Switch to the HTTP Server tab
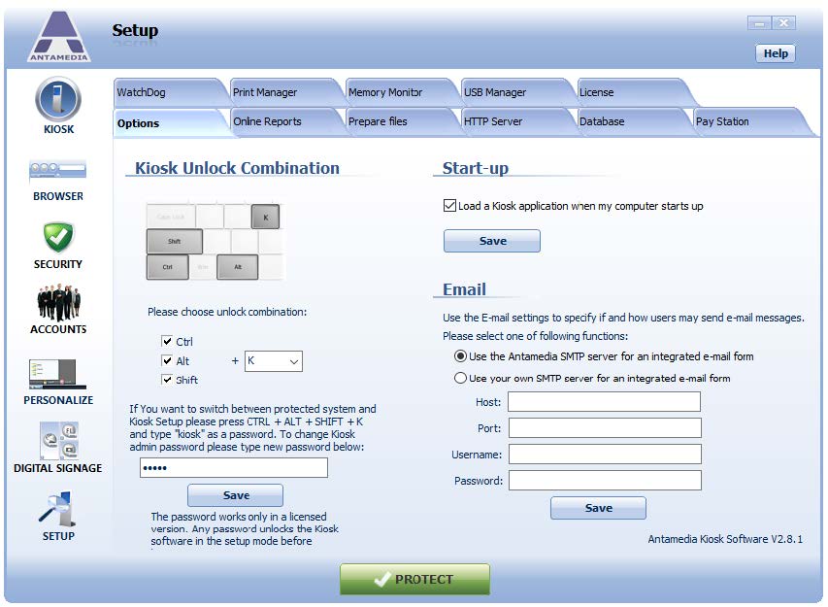The image size is (828, 607). pyautogui.click(x=515, y=122)
